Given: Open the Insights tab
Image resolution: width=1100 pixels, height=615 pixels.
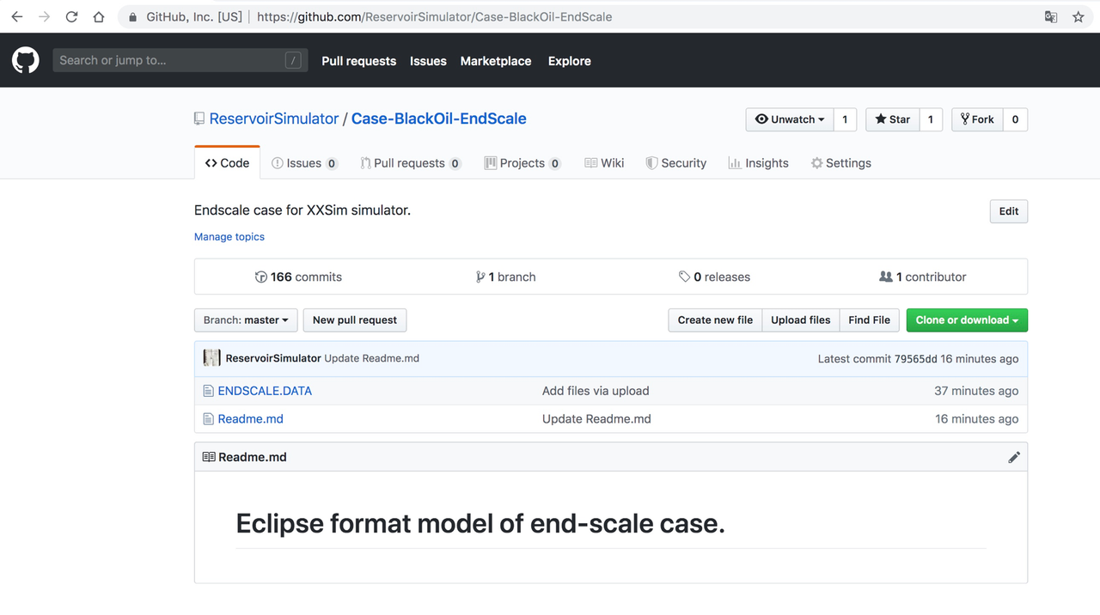Looking at the screenshot, I should 758,163.
